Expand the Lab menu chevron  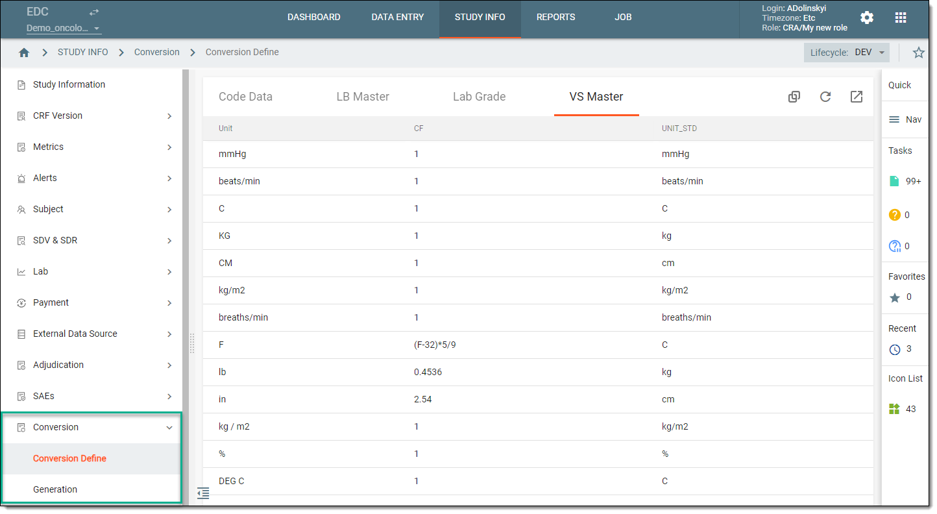click(169, 272)
